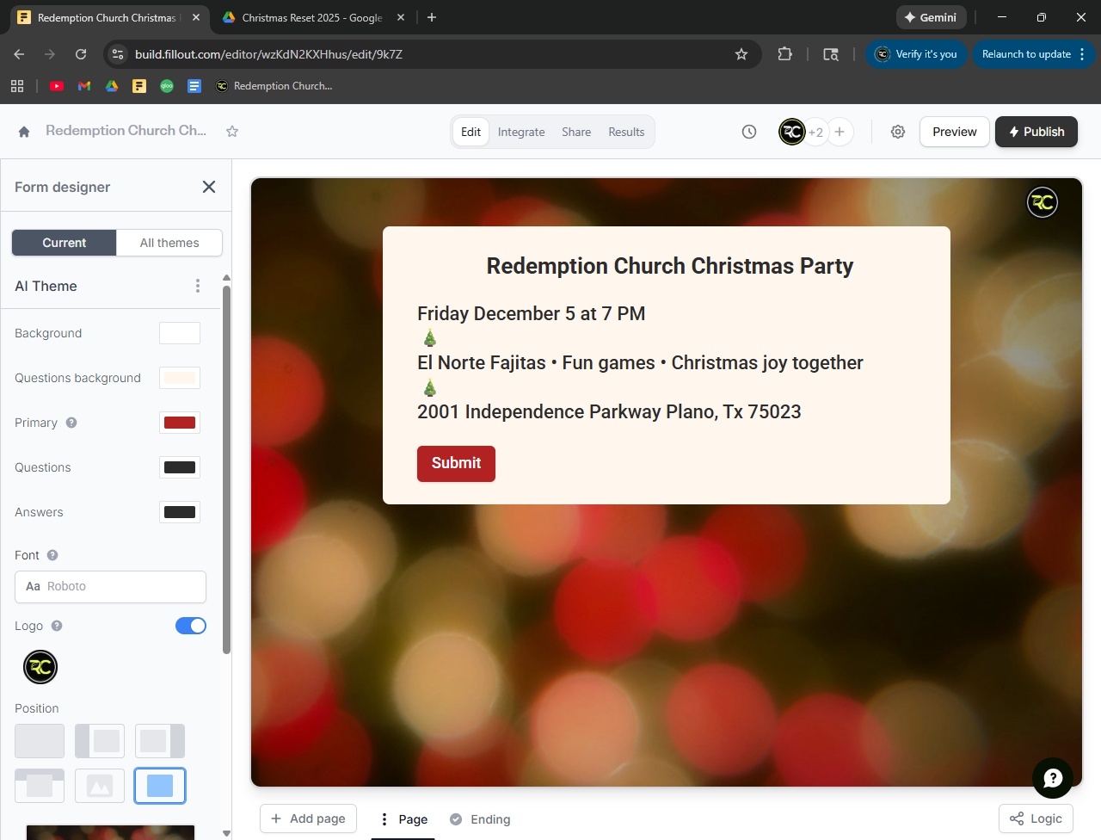This screenshot has height=840, width=1101.
Task: Click the add collaborator plus icon
Action: pos(840,132)
